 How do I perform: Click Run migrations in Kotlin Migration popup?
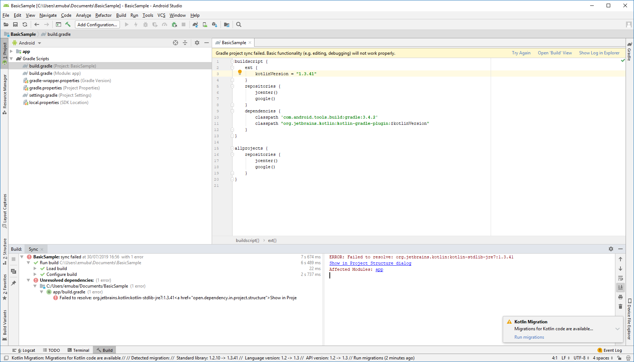pos(529,337)
